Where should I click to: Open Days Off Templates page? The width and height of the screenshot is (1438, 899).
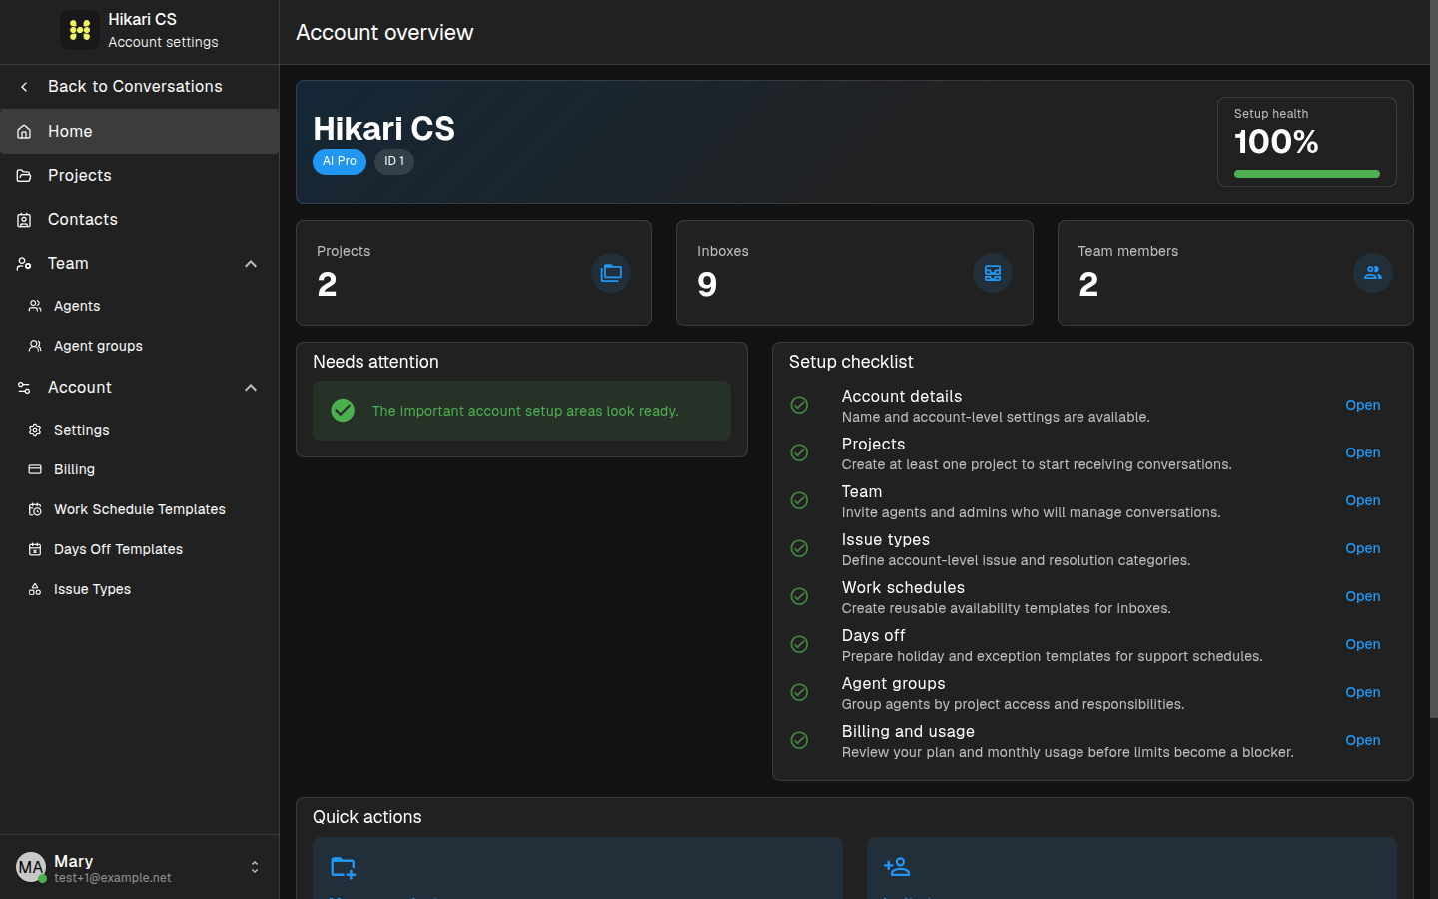click(x=139, y=549)
